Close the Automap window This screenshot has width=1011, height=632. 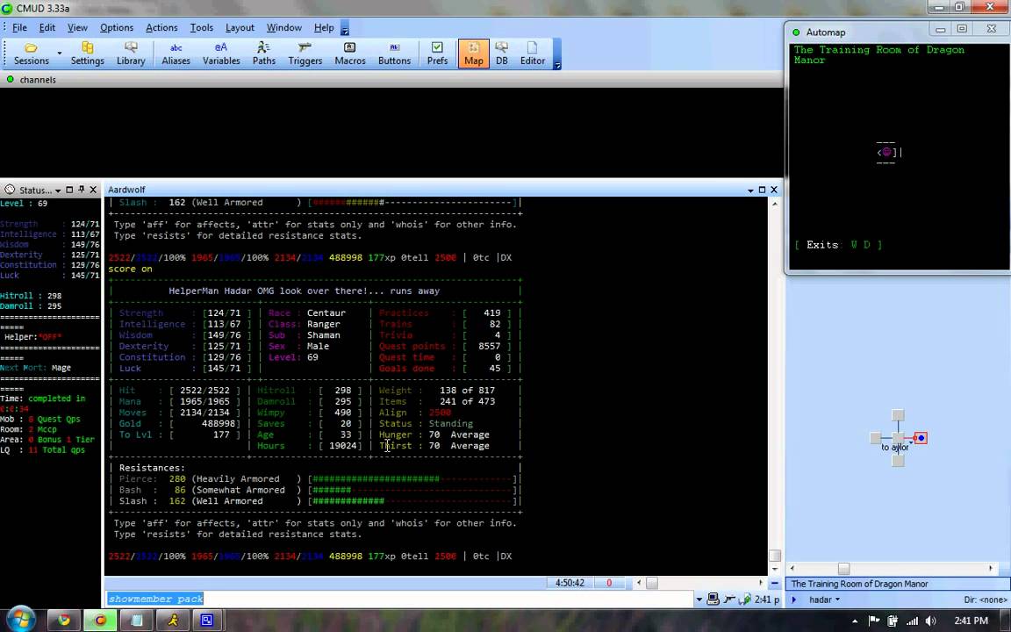(x=992, y=29)
